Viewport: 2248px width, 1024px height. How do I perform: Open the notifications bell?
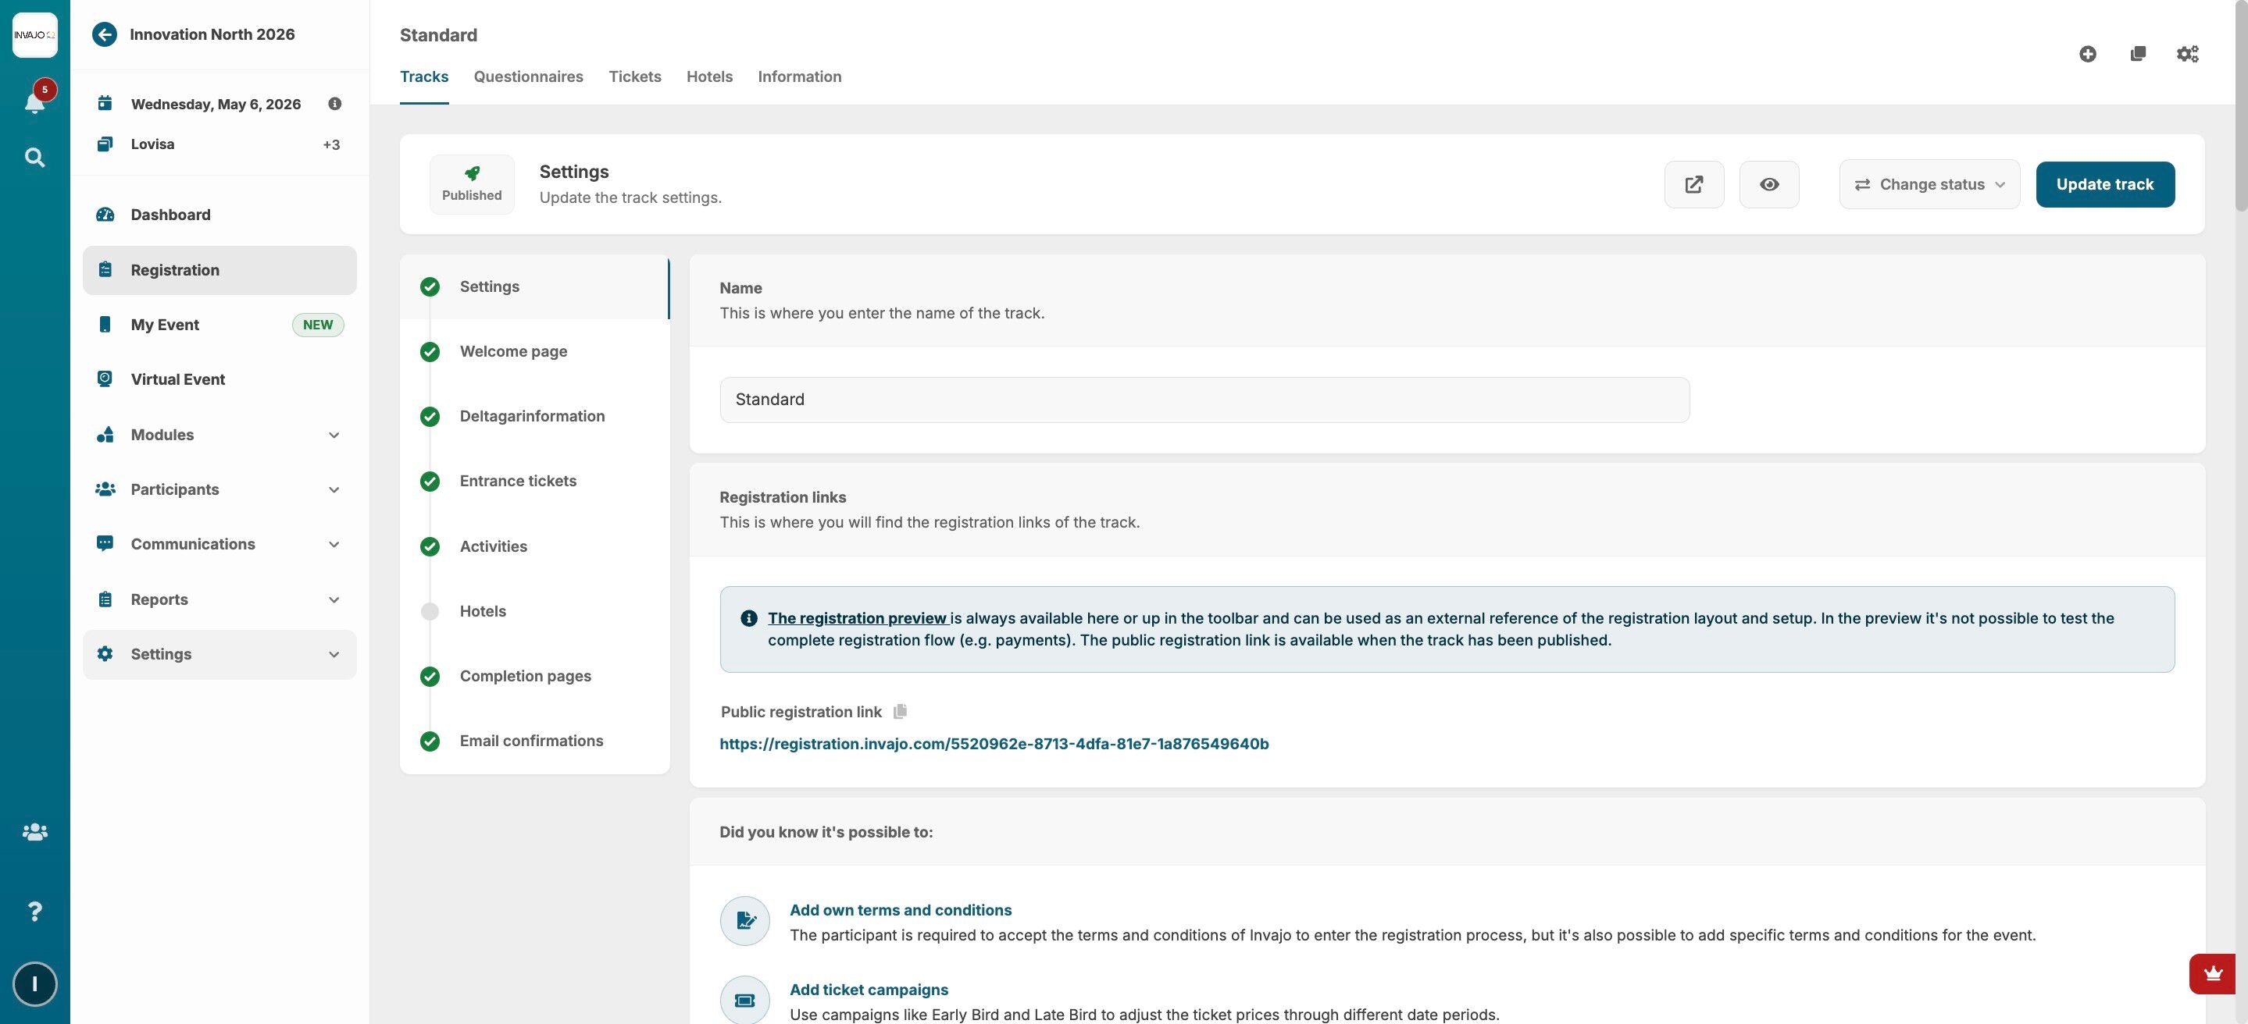[35, 102]
